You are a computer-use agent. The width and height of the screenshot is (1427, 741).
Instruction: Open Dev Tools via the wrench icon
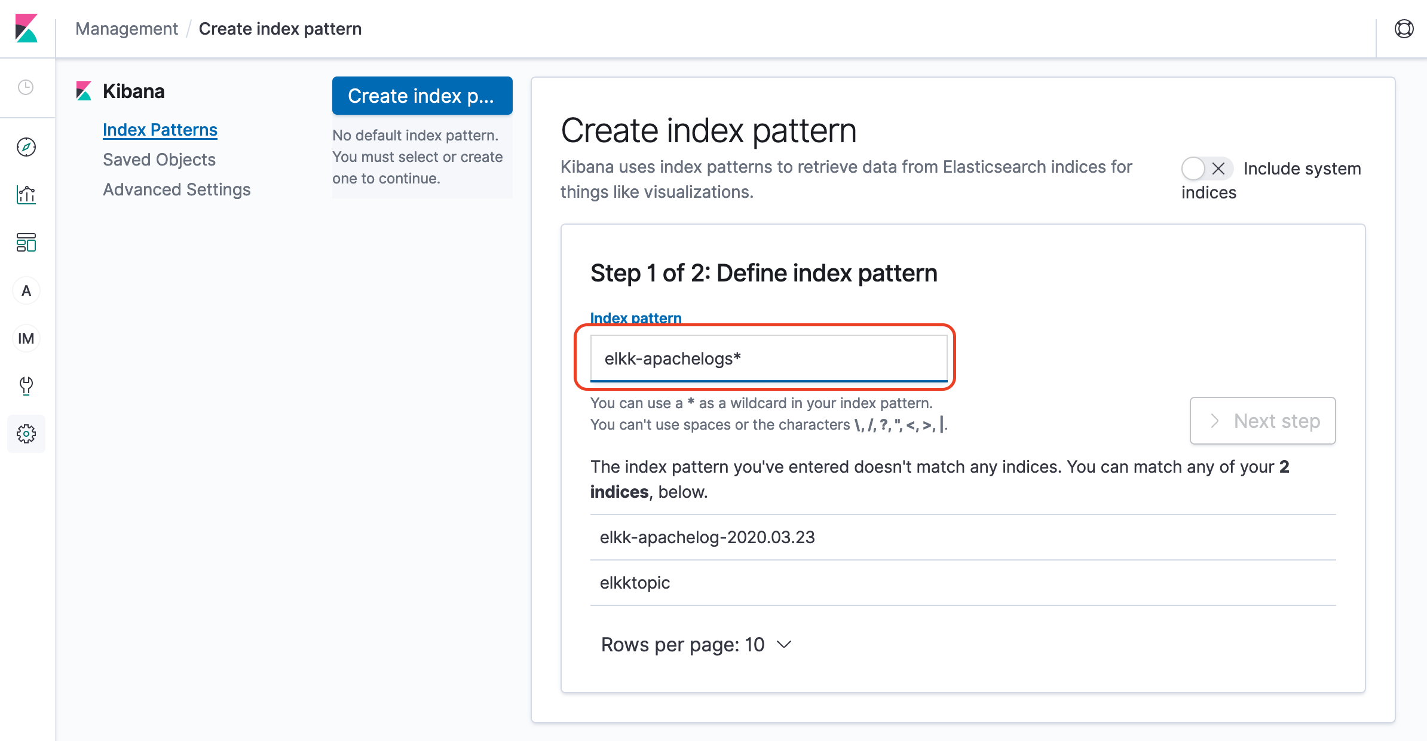pyautogui.click(x=26, y=386)
